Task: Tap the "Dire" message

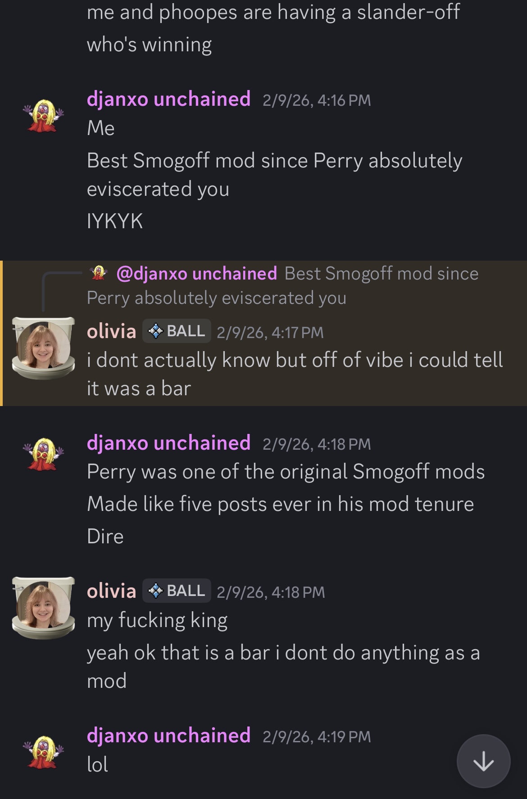Action: tap(105, 536)
